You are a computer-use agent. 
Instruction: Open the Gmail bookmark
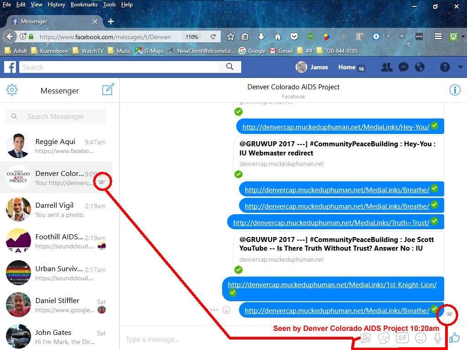click(281, 51)
